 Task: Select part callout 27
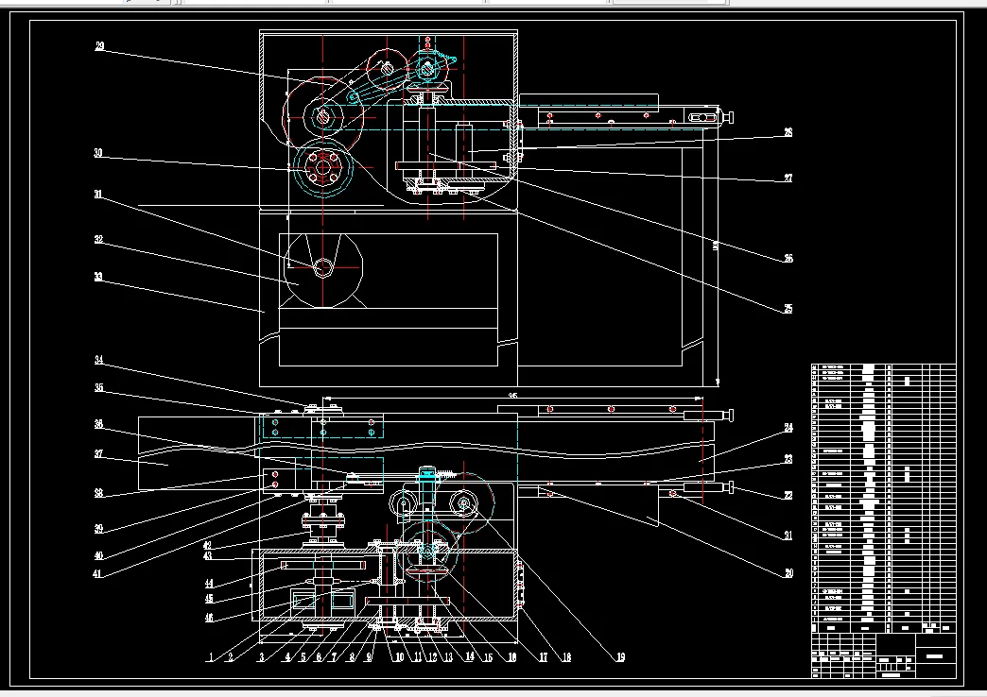click(788, 178)
